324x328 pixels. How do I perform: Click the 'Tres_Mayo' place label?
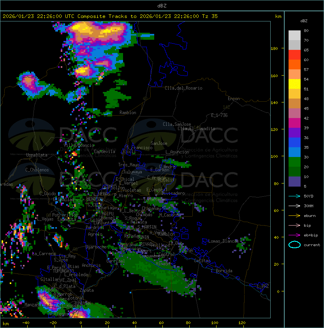129,165
